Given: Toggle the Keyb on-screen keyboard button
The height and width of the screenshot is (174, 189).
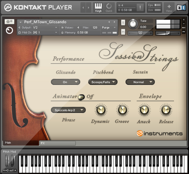Looking at the screenshot, I should pos(98,8).
